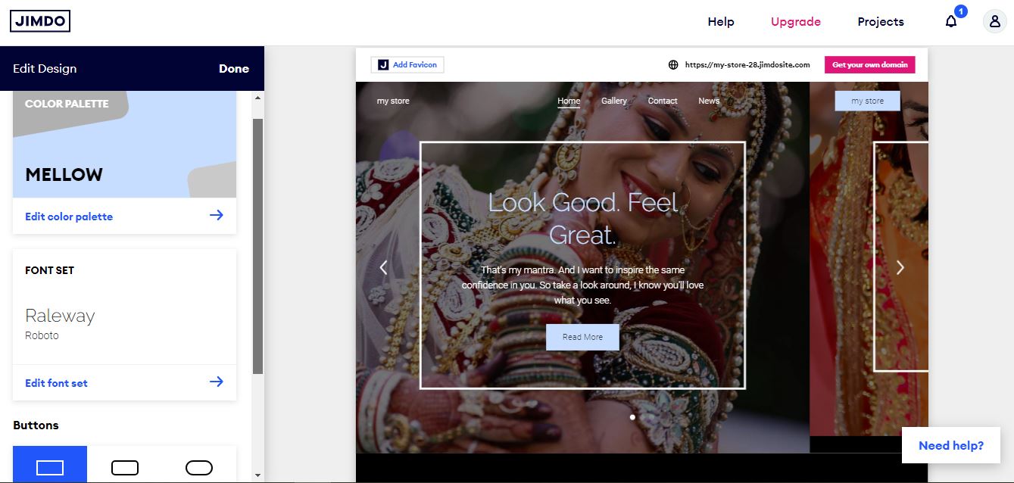Select the pill-shaped button style
The width and height of the screenshot is (1014, 483).
click(x=199, y=466)
